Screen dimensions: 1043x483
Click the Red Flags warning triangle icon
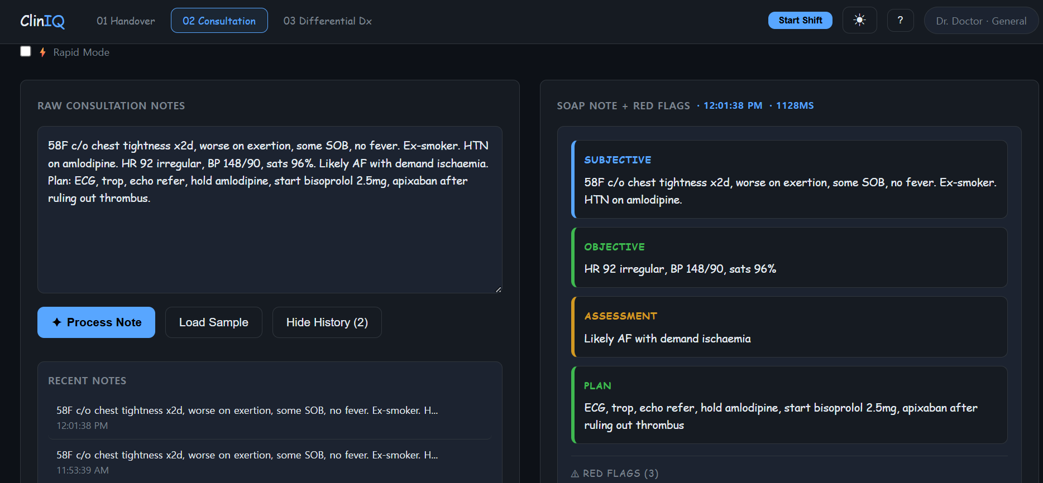575,474
